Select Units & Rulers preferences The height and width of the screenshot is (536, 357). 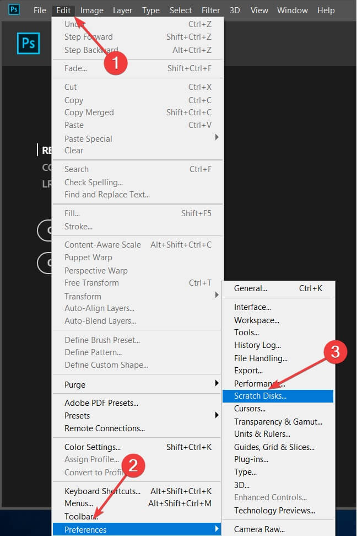[x=262, y=434]
